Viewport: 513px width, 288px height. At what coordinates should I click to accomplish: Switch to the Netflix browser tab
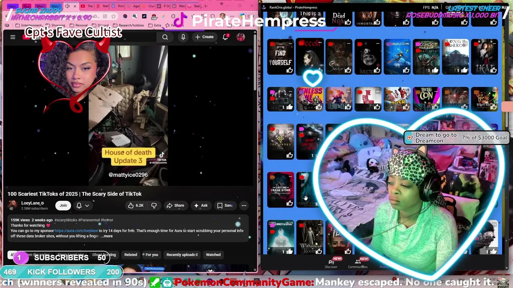[x=103, y=6]
